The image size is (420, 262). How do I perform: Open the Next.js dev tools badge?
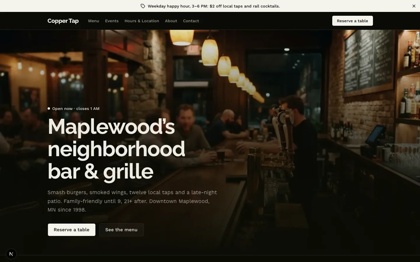coord(11,254)
